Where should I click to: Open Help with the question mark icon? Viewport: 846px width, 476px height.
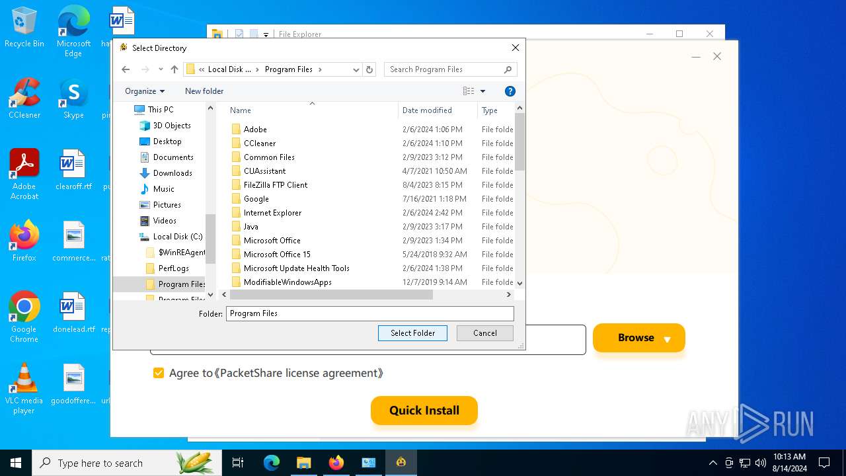(x=510, y=91)
